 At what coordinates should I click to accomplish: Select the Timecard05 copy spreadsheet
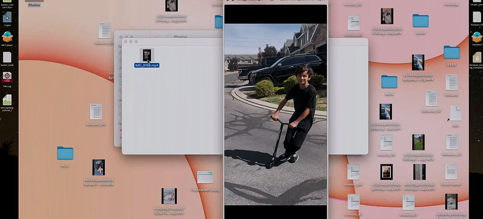coord(205,177)
